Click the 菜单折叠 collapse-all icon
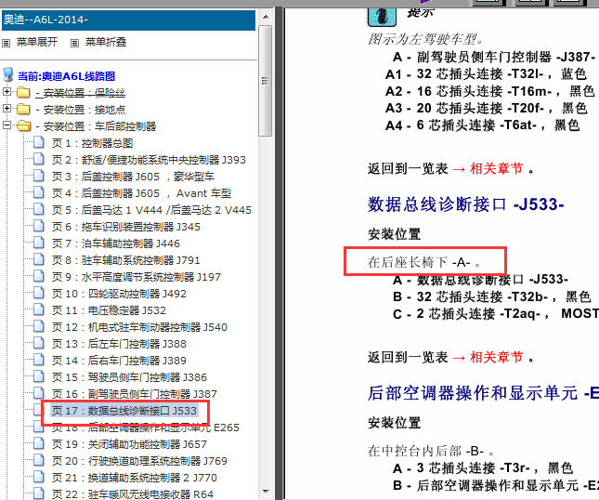Screen dimensions: 599x500 [x=75, y=43]
